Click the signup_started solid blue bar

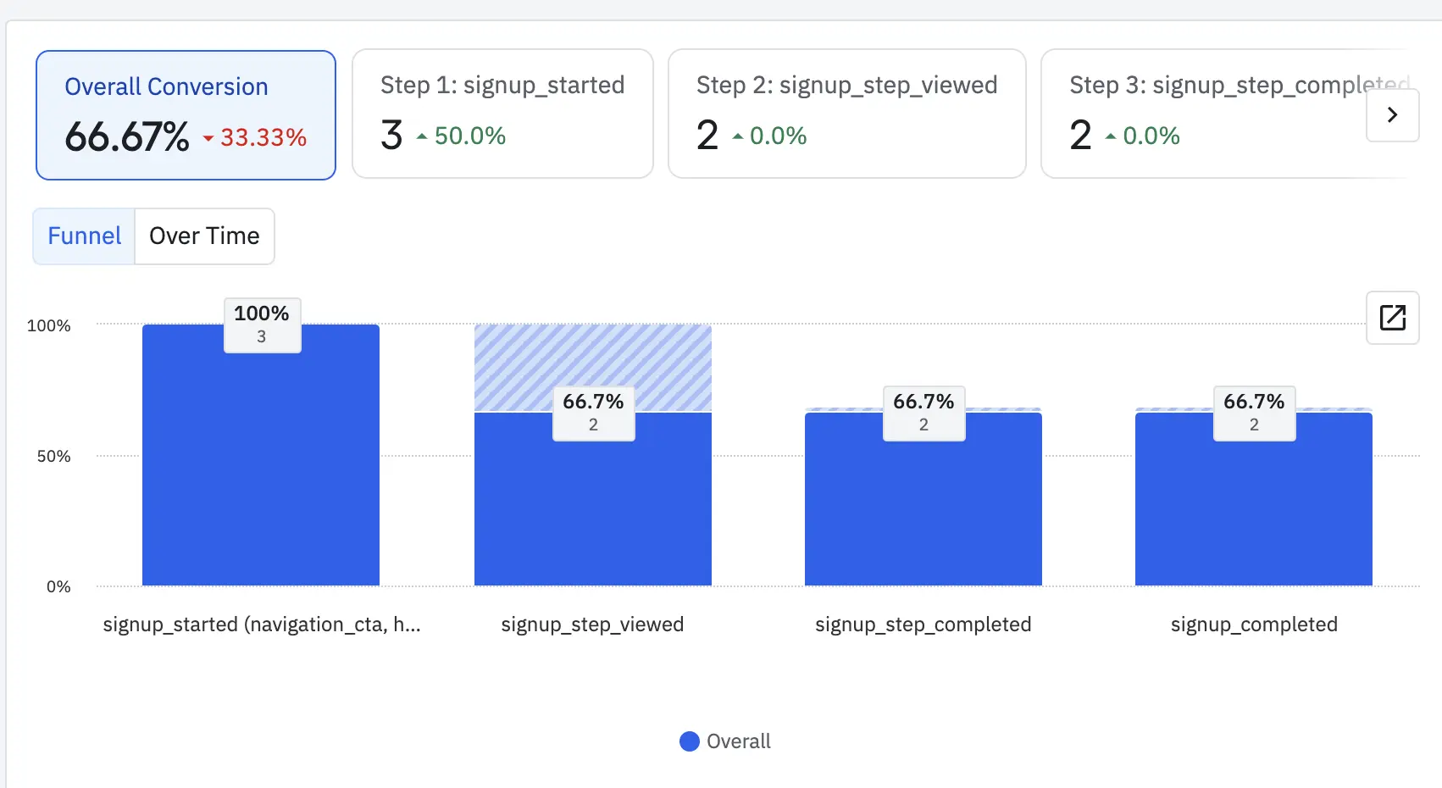[261, 474]
